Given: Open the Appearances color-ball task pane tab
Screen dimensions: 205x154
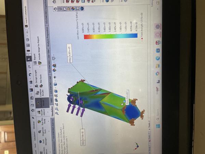Looking at the screenshot, I should click(73, 9).
